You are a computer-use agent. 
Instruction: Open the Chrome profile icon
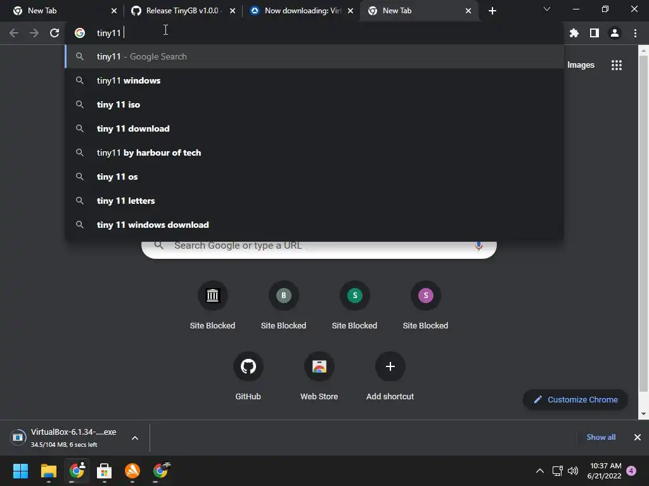pyautogui.click(x=615, y=33)
